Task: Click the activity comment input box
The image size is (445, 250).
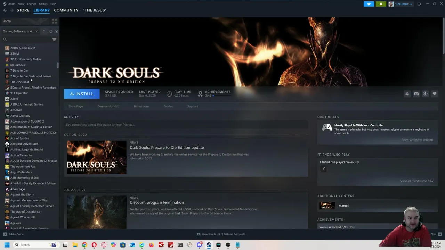Action: pos(186,125)
